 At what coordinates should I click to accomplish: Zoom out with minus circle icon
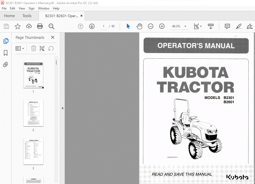151,26
